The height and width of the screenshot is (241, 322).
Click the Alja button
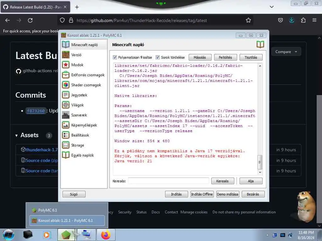pyautogui.click(x=251, y=181)
